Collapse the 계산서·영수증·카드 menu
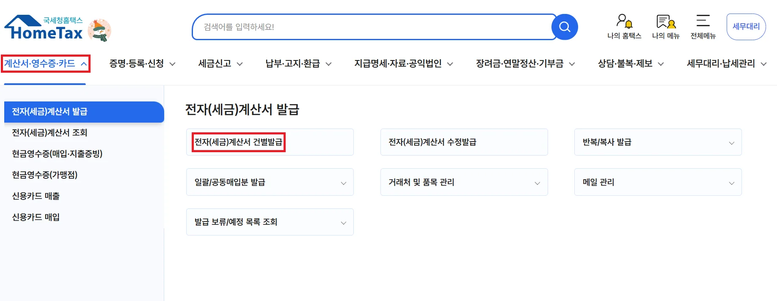 (x=46, y=63)
